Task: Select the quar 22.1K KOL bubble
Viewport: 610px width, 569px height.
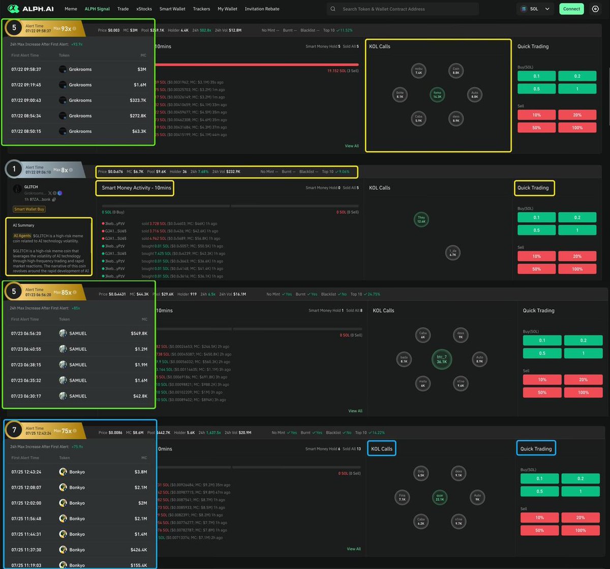Action: [440, 497]
